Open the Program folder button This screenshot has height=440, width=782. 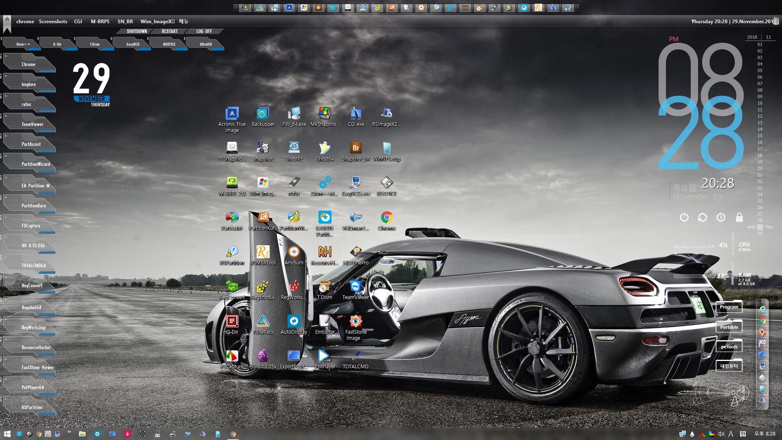click(729, 307)
